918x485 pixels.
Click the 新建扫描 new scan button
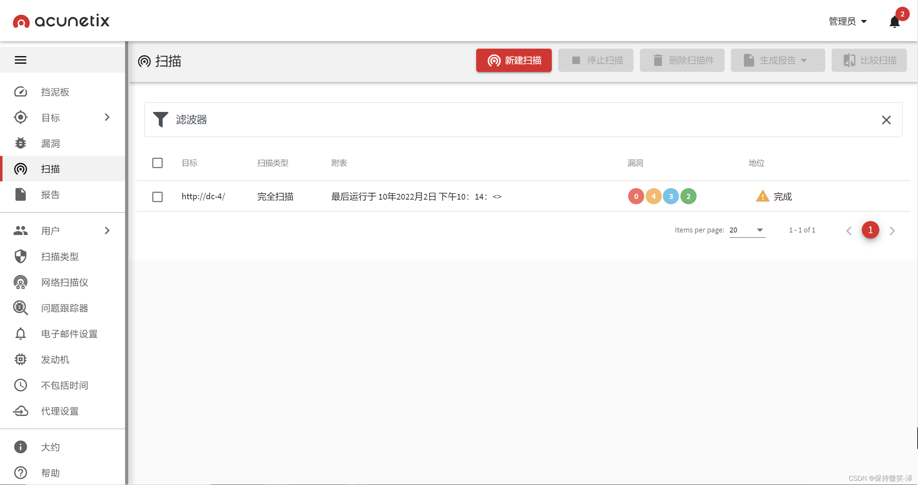pos(513,60)
